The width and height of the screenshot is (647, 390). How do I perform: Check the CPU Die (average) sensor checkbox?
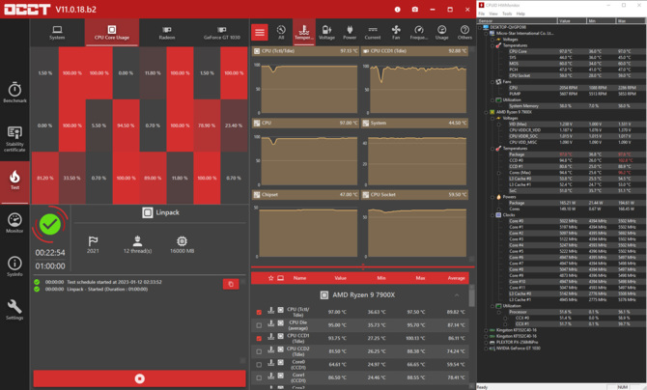[259, 325]
